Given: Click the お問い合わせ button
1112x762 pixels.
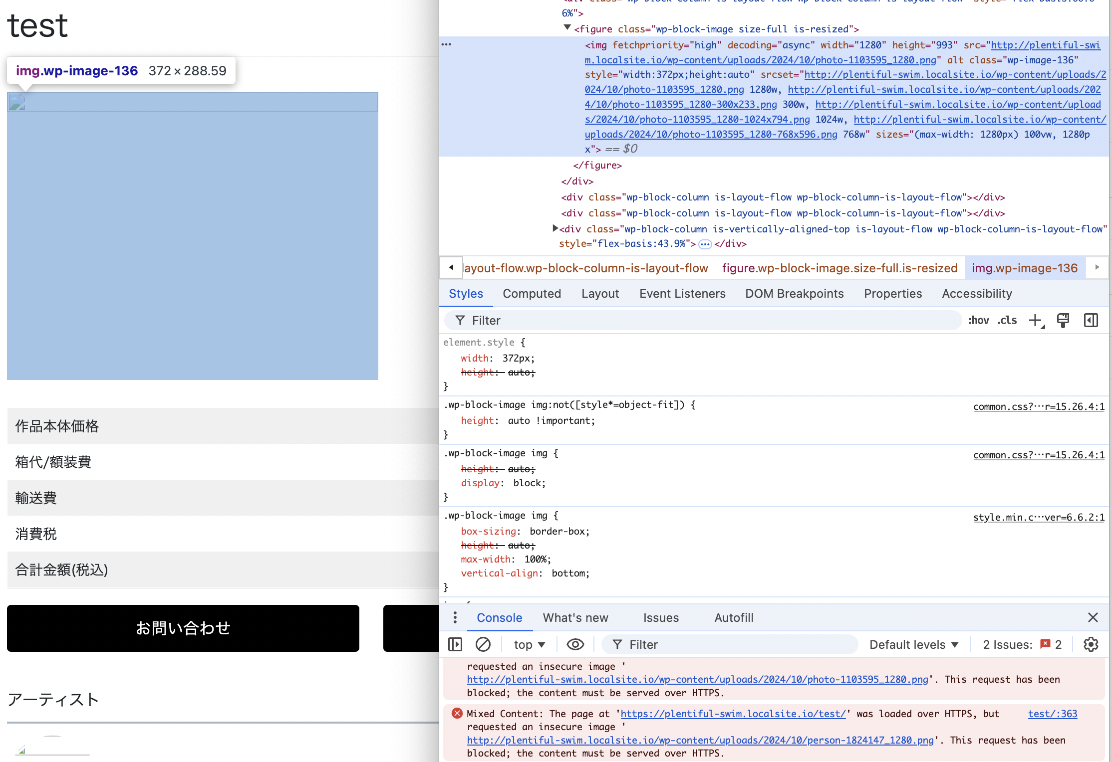Looking at the screenshot, I should [x=183, y=628].
